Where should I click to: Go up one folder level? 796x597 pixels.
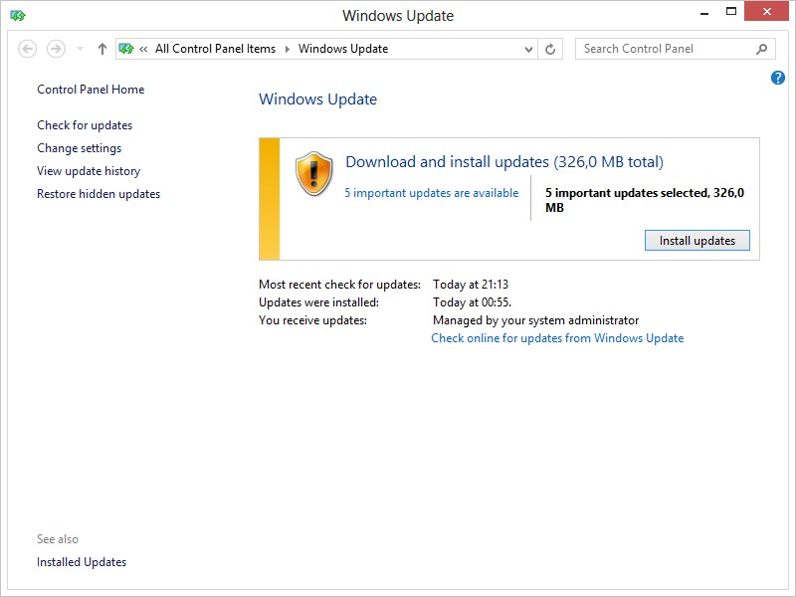click(x=102, y=49)
